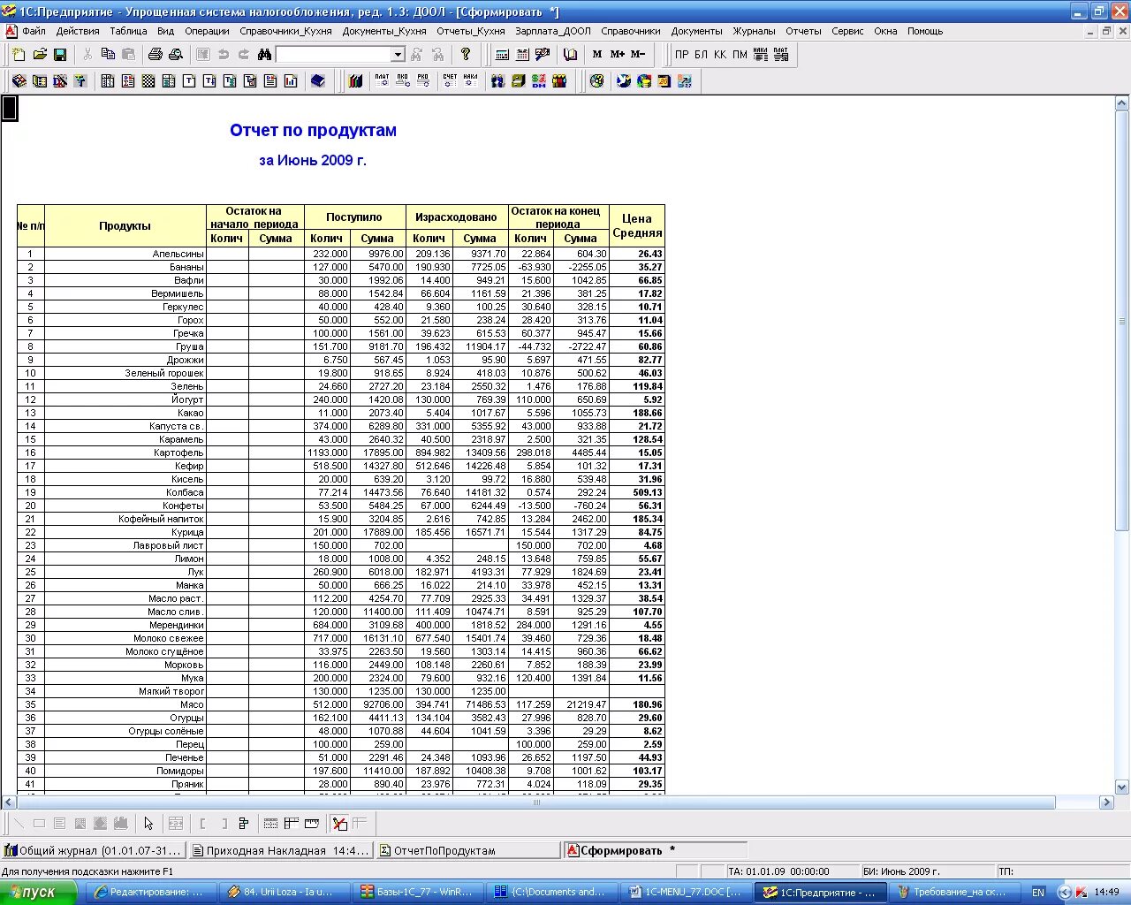1131x905 pixels.
Task: Click horizontal scrollbar right arrow
Action: pyautogui.click(x=1106, y=802)
